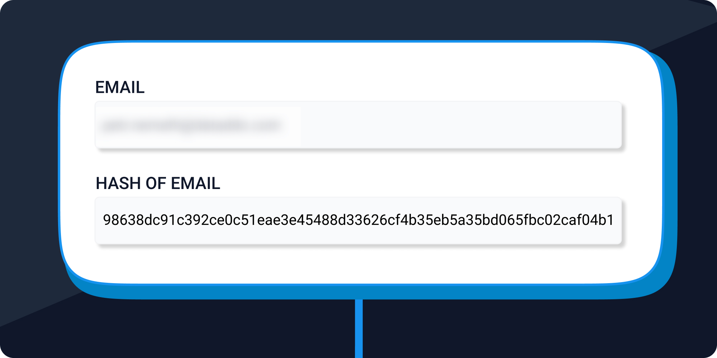Select the HASH OF EMAIL output field
Viewport: 717px width, 358px height.
358,221
